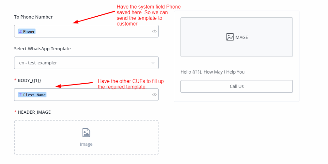328x164 pixels.
Task: Select the First Name variable tag
Action: (x=34, y=95)
